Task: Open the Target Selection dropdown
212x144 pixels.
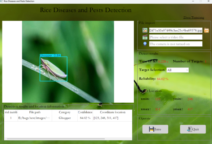Action: pos(177,70)
